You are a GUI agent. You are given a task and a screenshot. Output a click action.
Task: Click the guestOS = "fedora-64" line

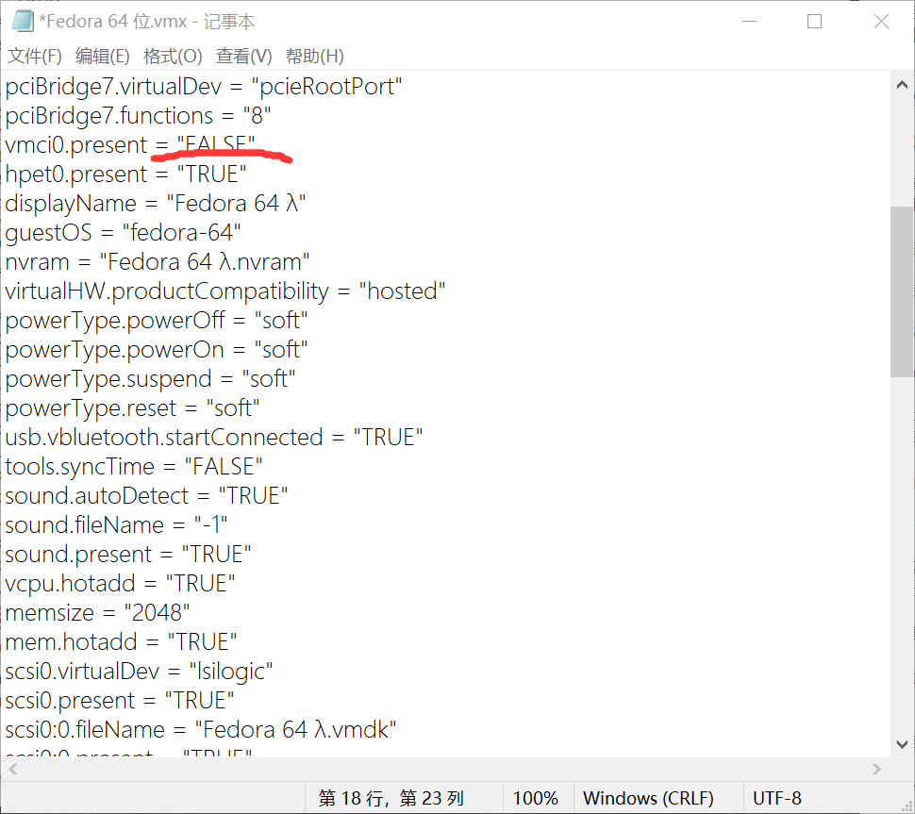(x=123, y=232)
